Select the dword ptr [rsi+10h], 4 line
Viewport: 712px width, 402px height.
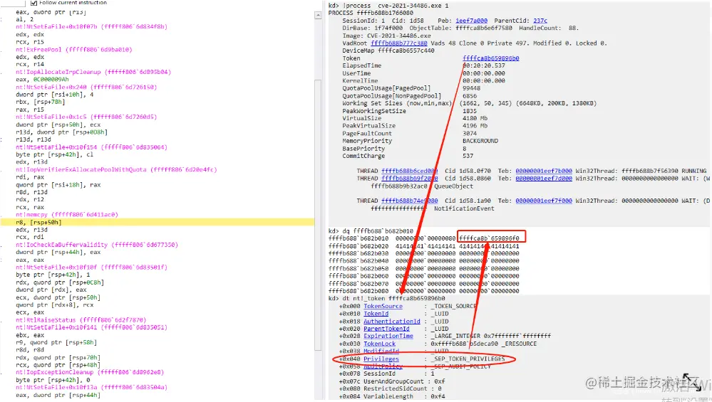click(54, 94)
